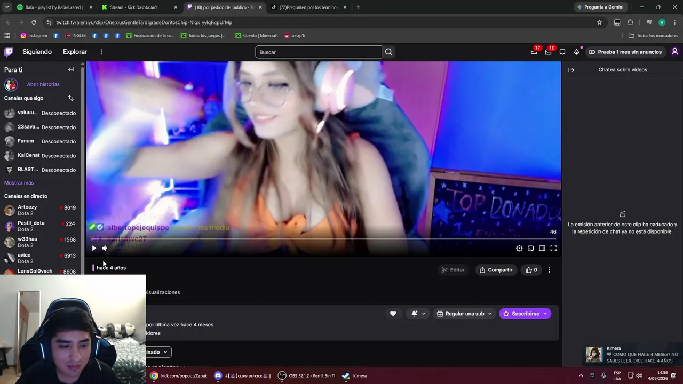Viewport: 683px width, 384px height.
Task: Click the Editar clip button
Action: point(453,270)
